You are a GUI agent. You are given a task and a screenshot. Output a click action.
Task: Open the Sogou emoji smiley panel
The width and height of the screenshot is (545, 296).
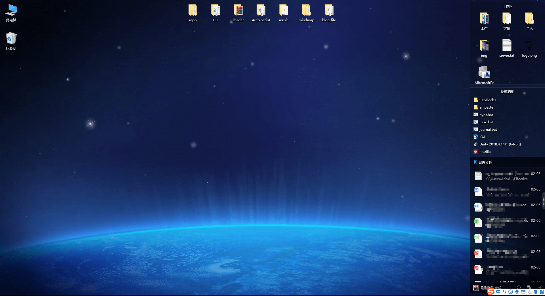tap(511, 292)
